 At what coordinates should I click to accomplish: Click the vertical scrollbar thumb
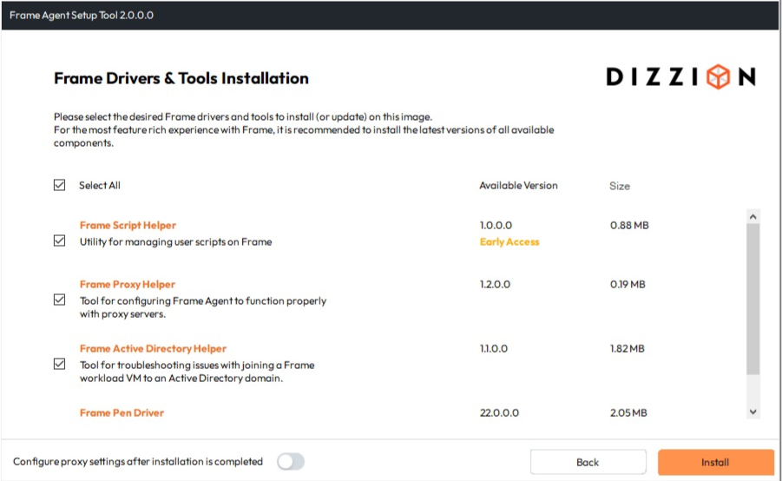point(752,300)
